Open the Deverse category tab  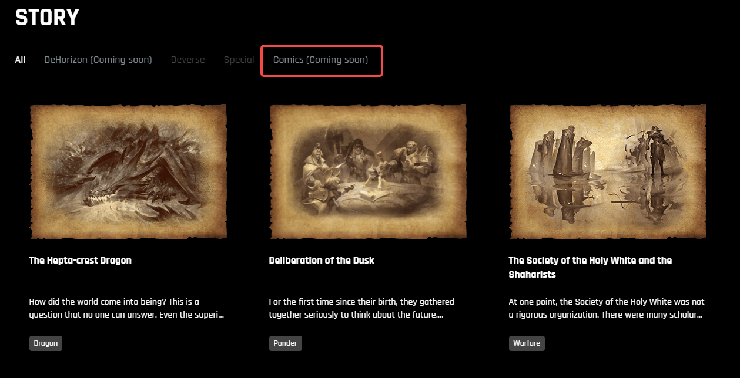coord(188,60)
